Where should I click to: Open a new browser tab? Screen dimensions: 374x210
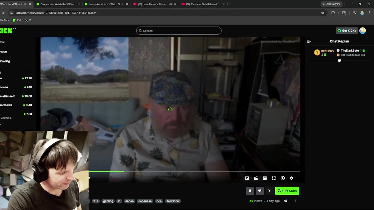231,4
